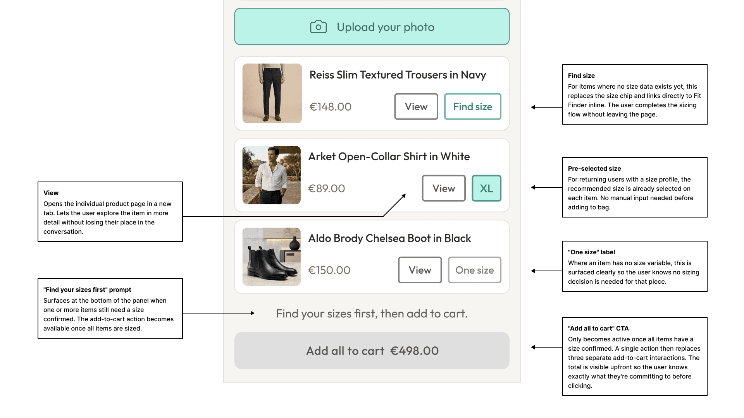Select the Aldo Brody Chelsea Boot title
The height and width of the screenshot is (418, 744).
tap(389, 238)
